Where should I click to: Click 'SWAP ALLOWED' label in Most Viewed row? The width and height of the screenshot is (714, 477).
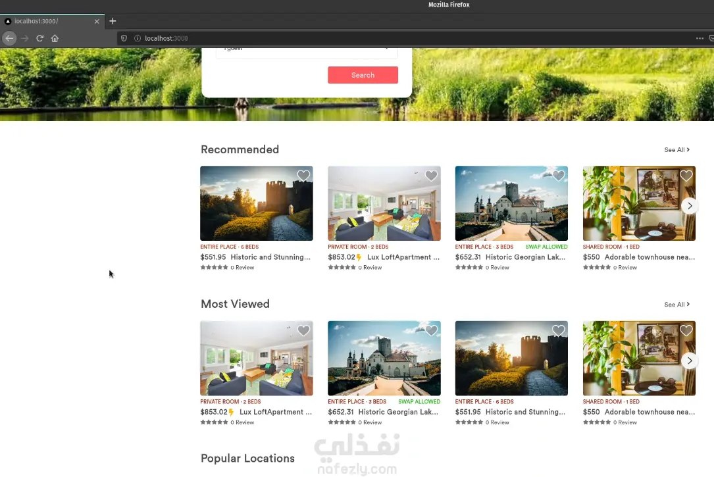[x=419, y=402]
